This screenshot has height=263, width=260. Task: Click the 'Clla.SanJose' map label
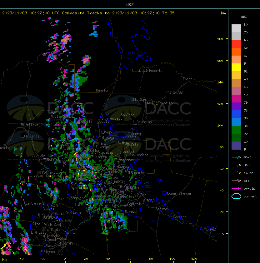[142, 100]
